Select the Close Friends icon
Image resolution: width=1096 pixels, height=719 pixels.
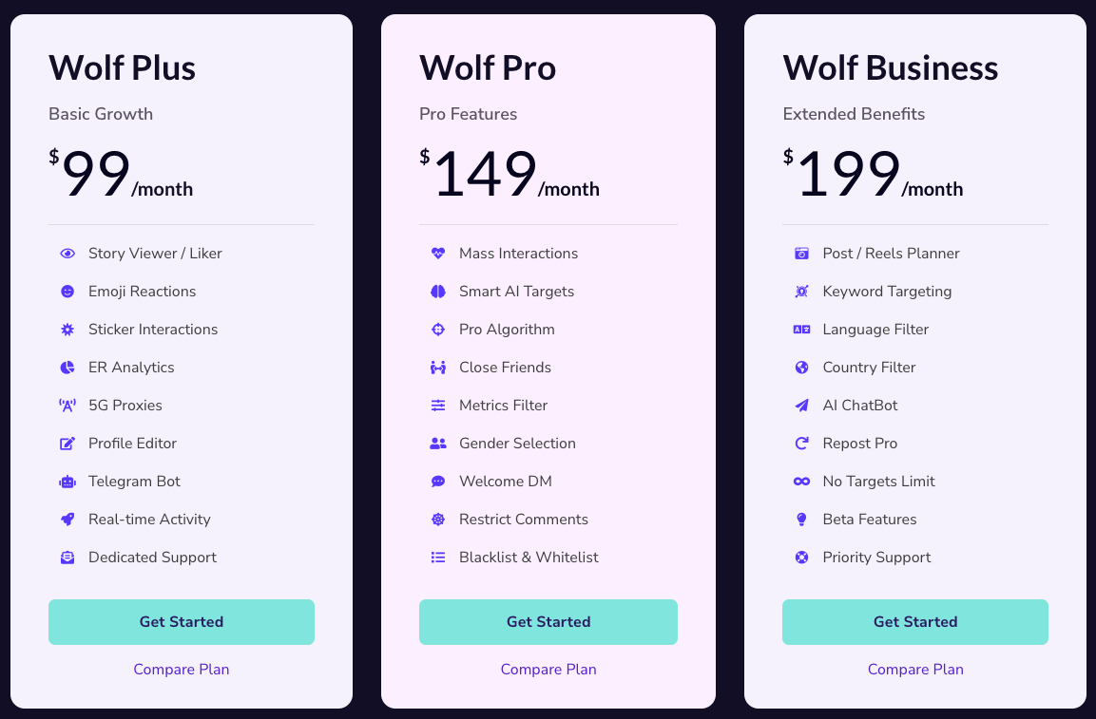[437, 368]
